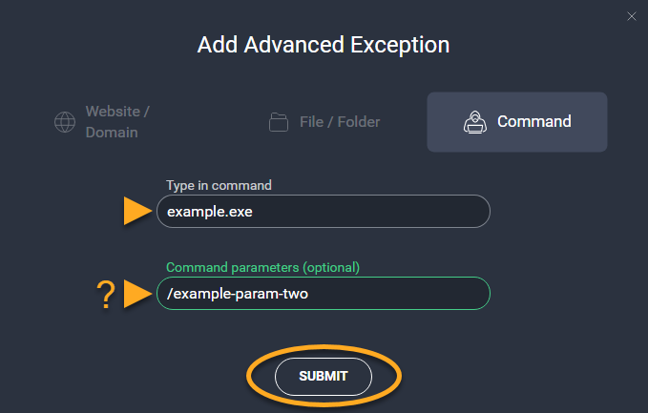This screenshot has width=648, height=413.
Task: Select the Command tab label
Action: 533,122
